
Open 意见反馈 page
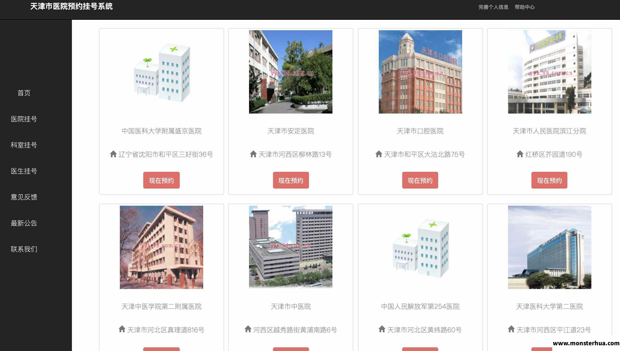[24, 197]
